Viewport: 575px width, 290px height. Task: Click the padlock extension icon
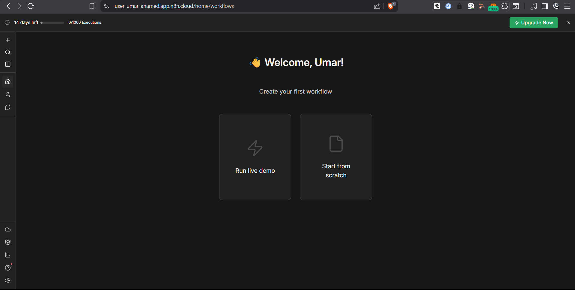(x=460, y=6)
